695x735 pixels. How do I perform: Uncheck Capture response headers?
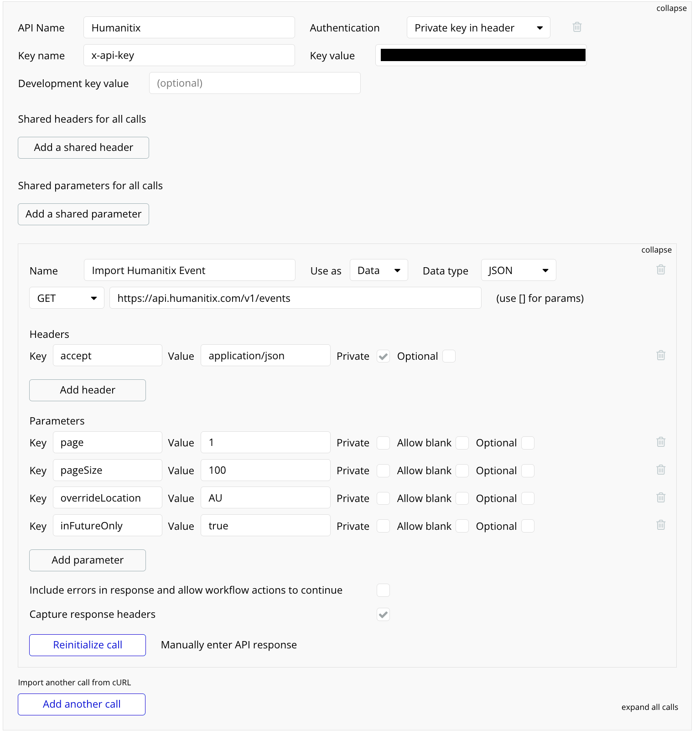pos(383,615)
